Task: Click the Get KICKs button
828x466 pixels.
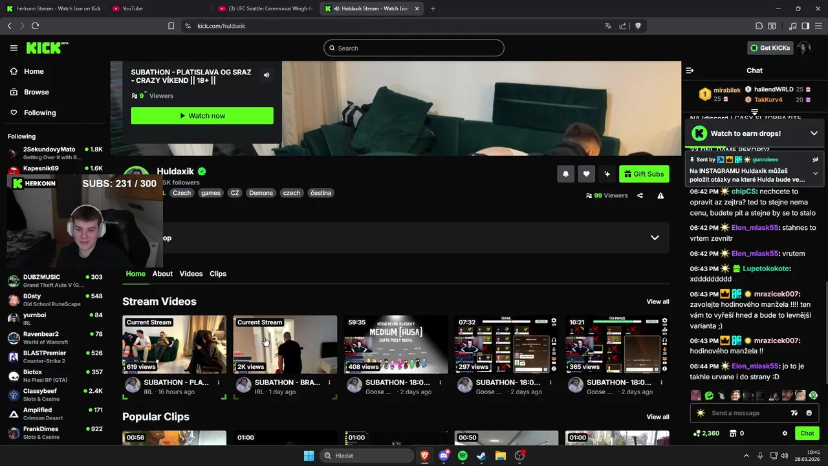Action: [x=770, y=48]
